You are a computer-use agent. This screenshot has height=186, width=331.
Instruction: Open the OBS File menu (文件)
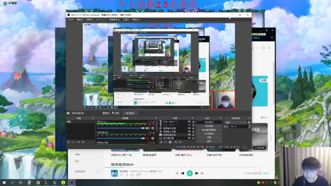pyautogui.click(x=70, y=19)
